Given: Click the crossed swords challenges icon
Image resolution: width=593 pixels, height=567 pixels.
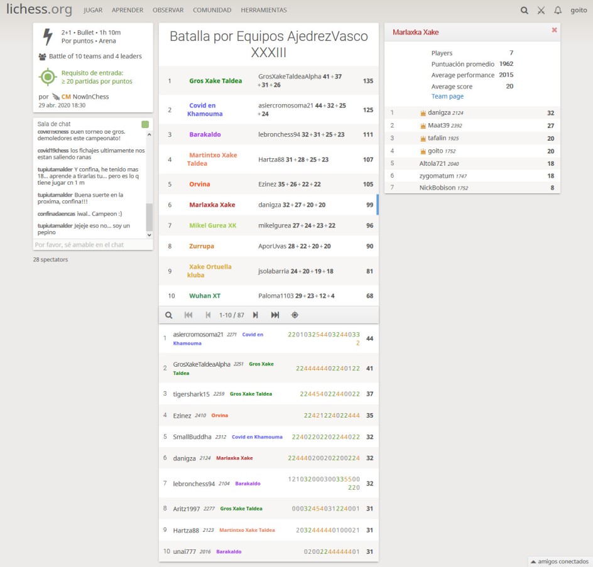Looking at the screenshot, I should pos(541,11).
